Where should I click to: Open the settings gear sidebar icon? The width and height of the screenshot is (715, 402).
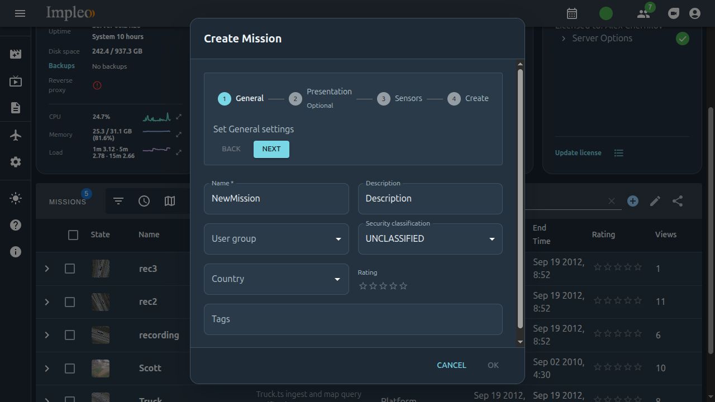[x=16, y=162]
